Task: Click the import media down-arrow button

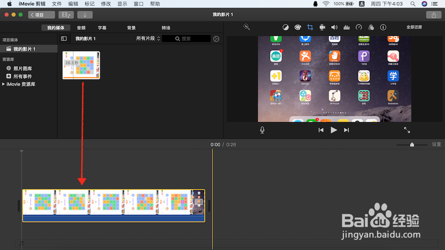Action: tap(85, 15)
